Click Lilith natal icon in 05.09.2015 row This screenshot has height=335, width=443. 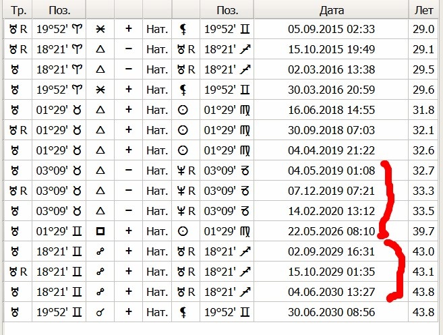[183, 30]
